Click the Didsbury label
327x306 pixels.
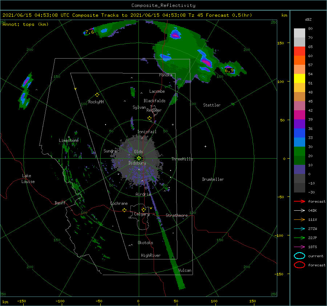137,163
